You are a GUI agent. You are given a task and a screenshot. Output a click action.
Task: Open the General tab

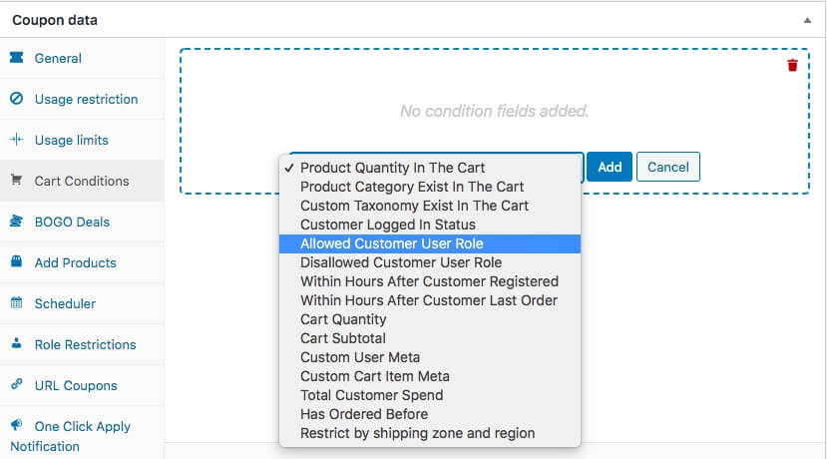[82, 58]
